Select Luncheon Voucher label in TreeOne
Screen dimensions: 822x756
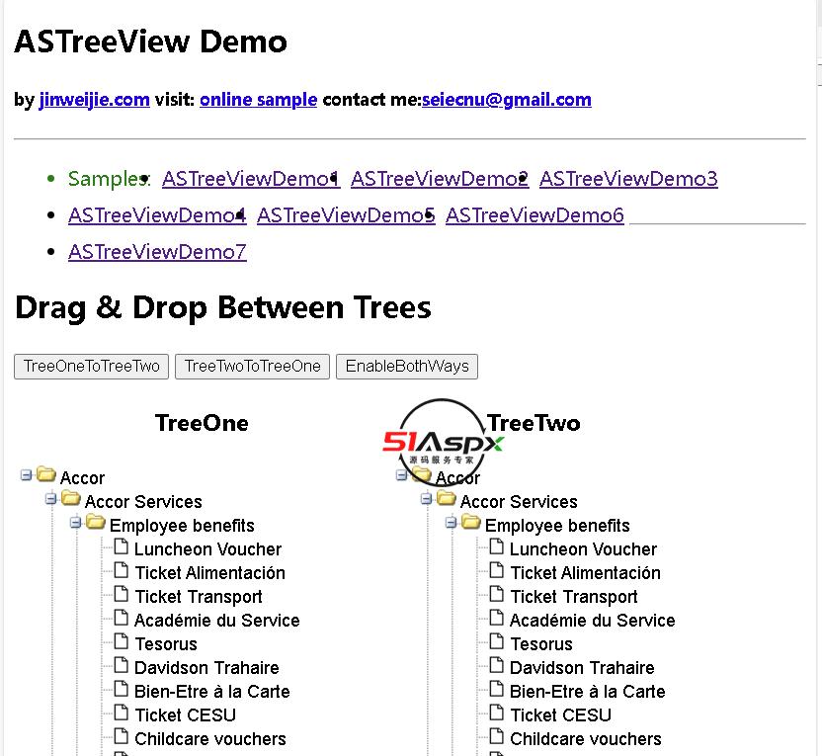point(207,548)
